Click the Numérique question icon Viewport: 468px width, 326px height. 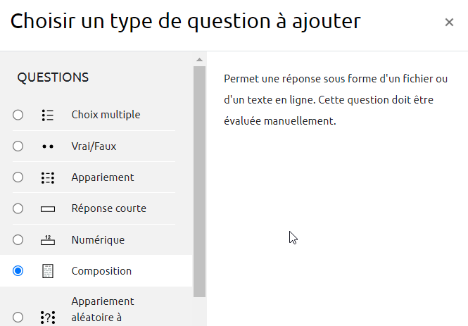click(x=48, y=240)
